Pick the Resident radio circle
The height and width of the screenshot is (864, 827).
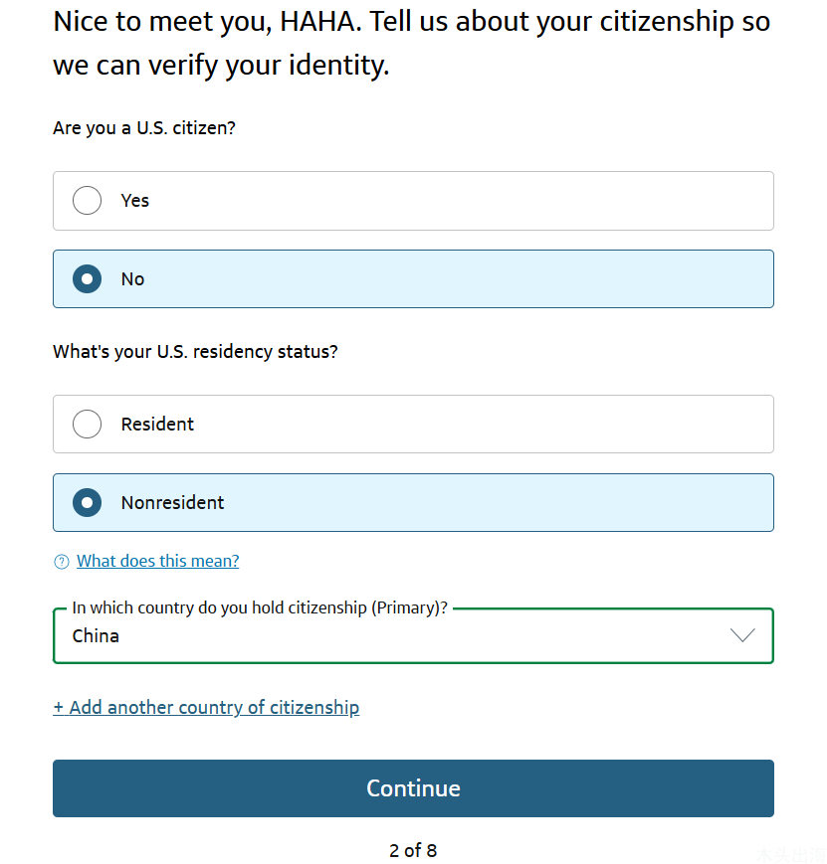click(x=87, y=424)
